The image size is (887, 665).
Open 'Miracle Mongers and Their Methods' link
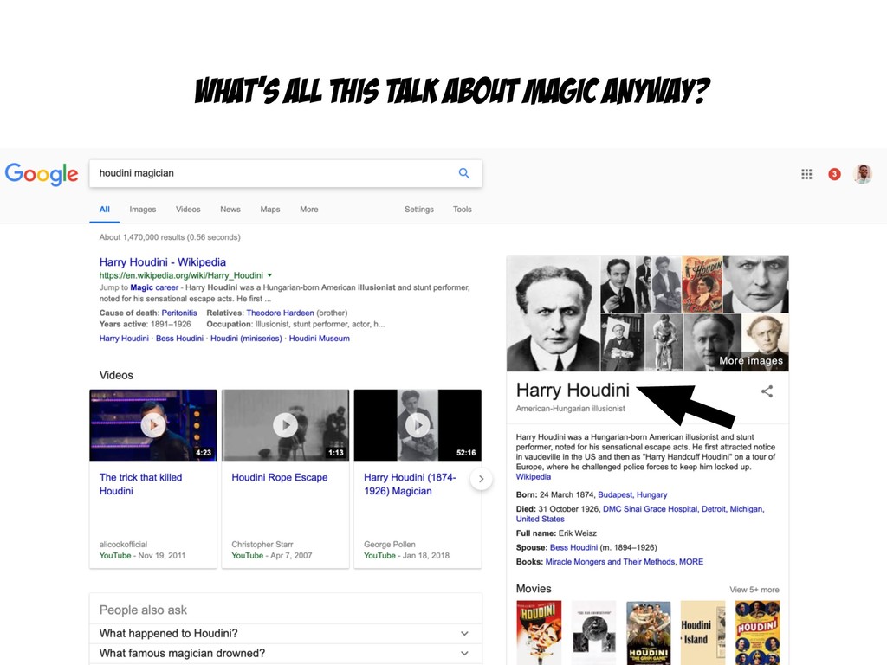point(610,561)
